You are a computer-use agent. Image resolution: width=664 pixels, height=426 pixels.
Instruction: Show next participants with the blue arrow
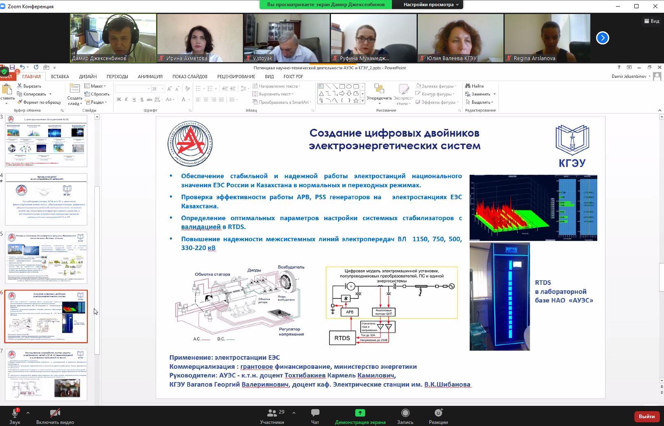click(x=602, y=38)
